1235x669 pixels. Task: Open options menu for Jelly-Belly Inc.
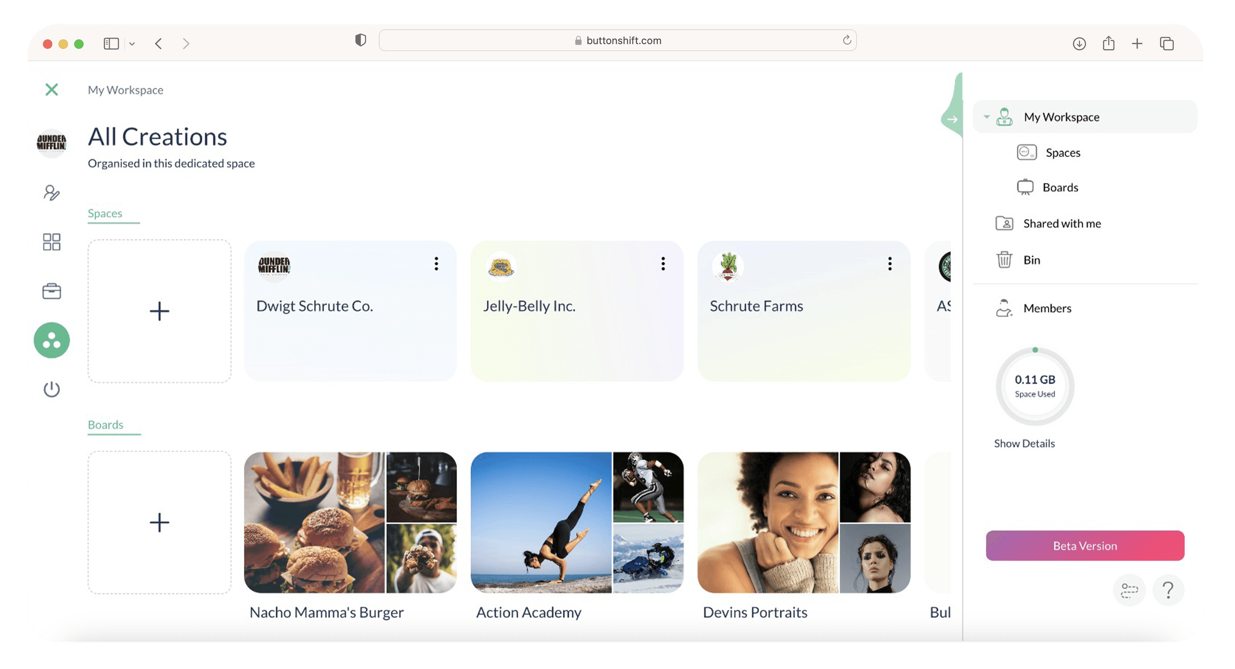(x=663, y=263)
